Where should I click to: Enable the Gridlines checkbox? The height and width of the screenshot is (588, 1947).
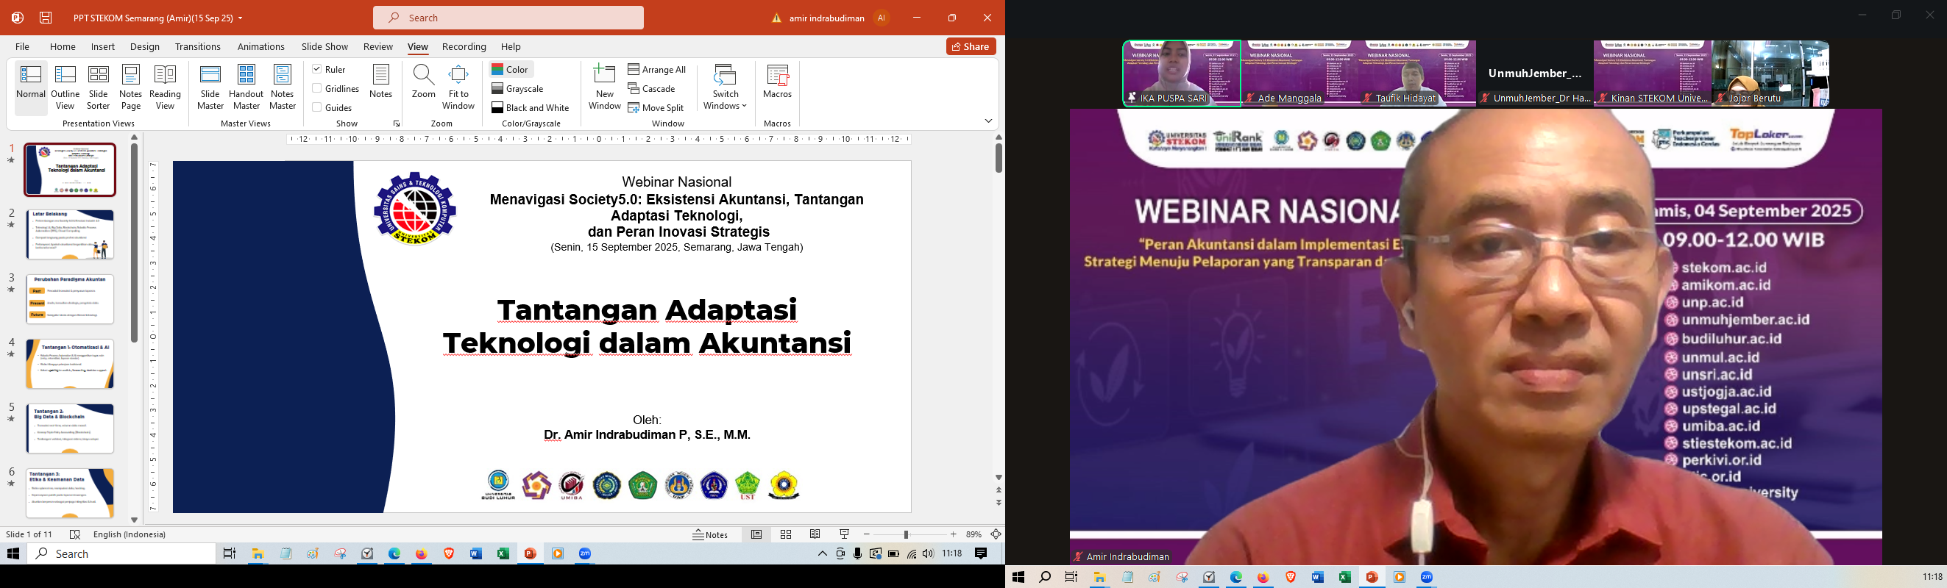[x=317, y=88]
